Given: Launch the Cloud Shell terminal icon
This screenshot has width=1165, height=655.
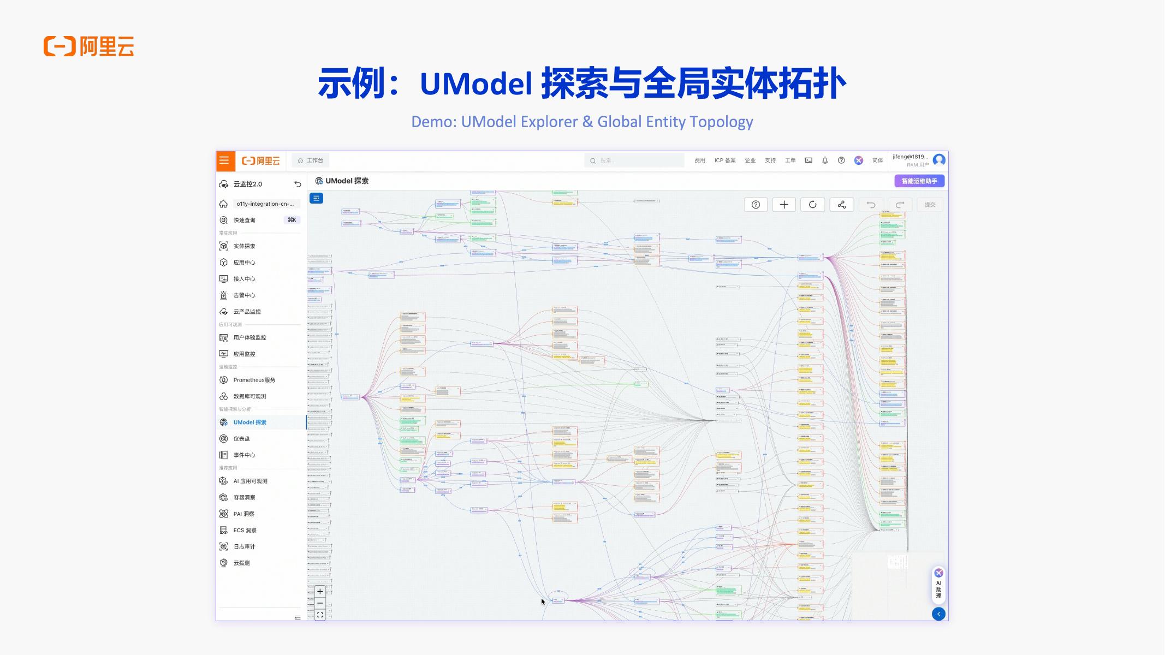Looking at the screenshot, I should (x=809, y=160).
